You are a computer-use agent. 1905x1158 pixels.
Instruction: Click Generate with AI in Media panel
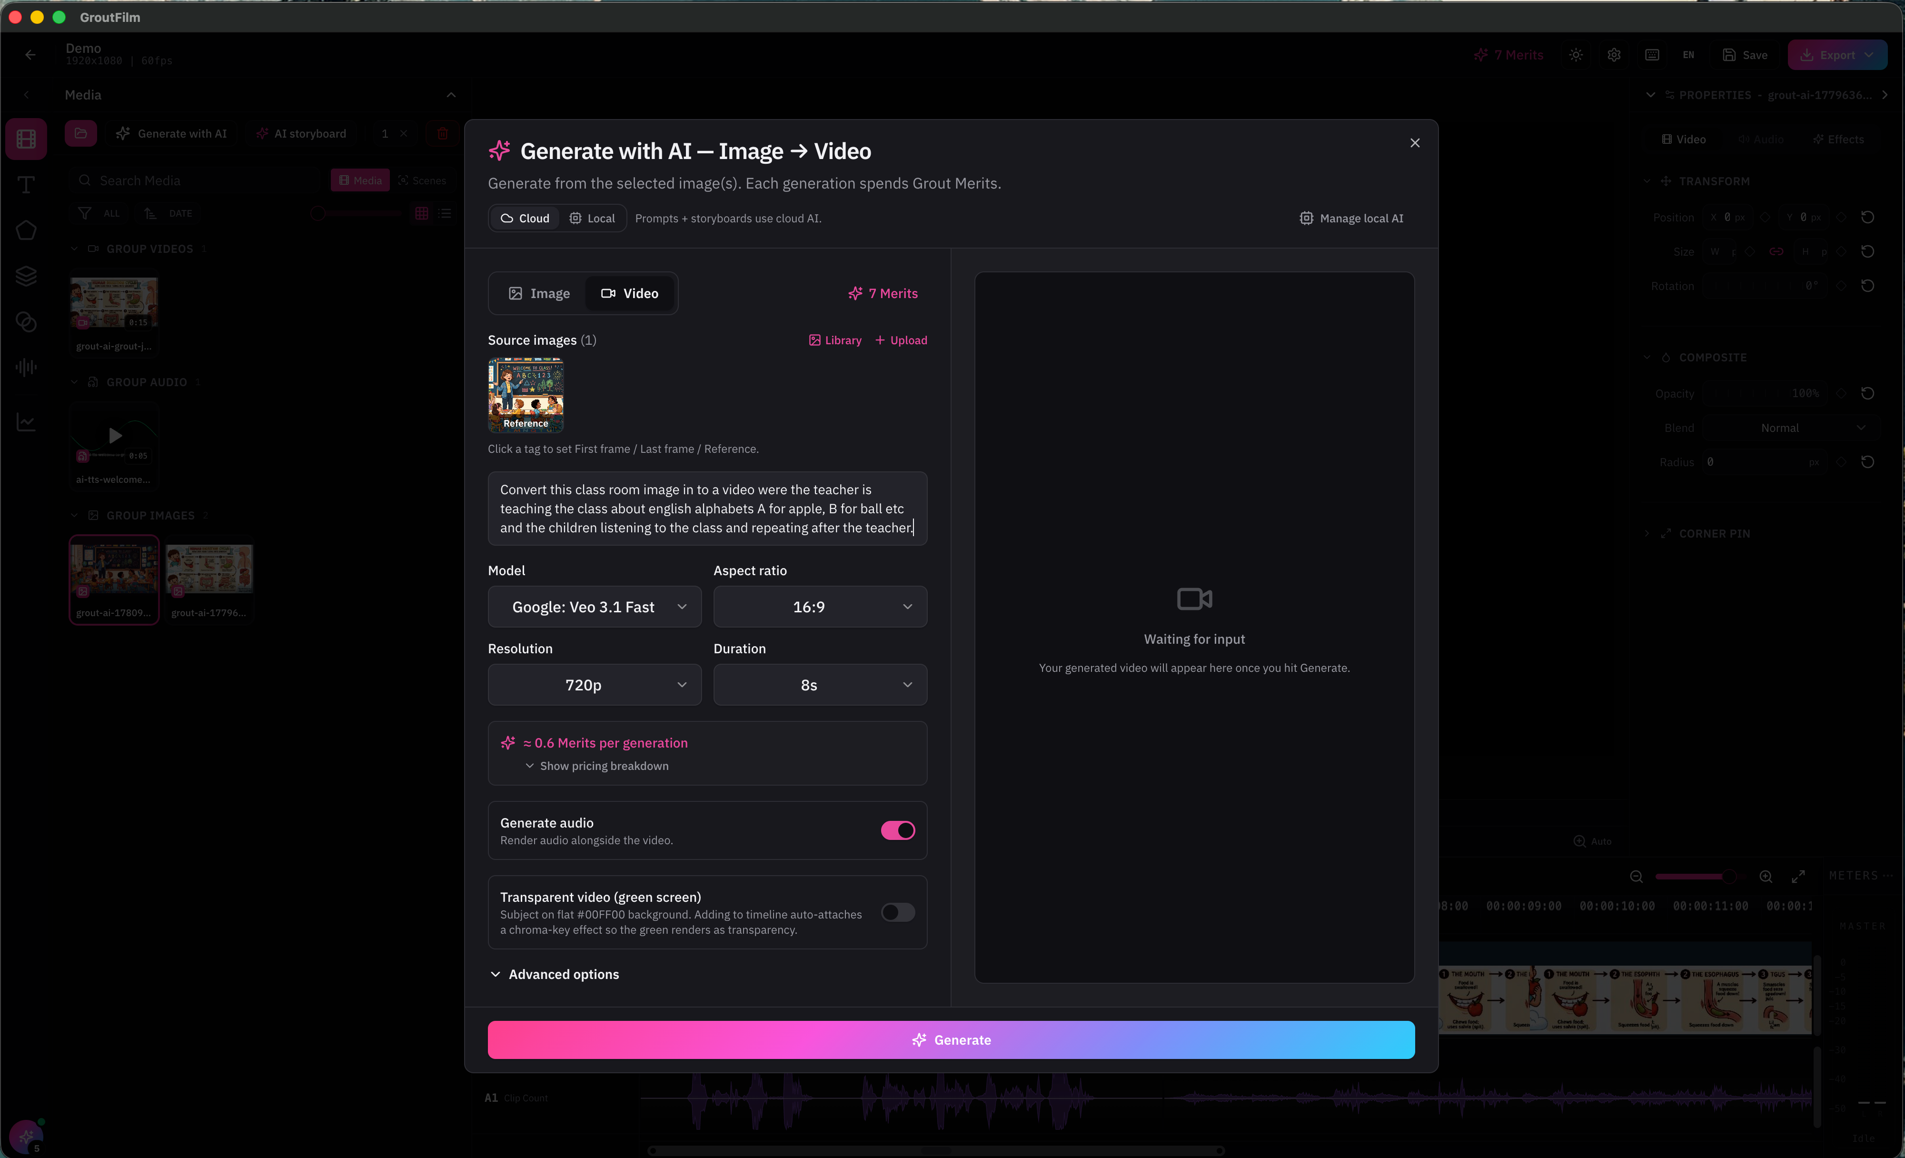pos(172,133)
